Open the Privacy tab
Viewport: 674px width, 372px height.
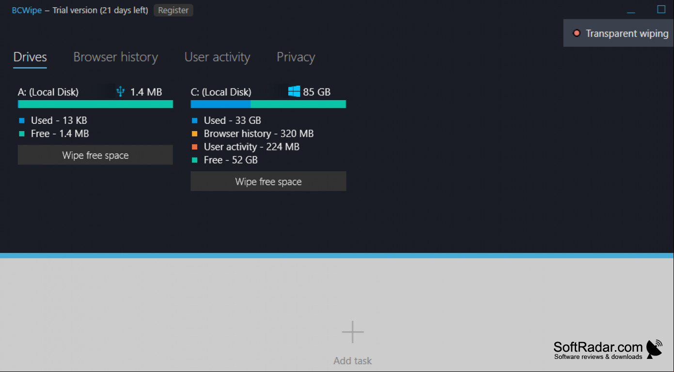coord(296,57)
